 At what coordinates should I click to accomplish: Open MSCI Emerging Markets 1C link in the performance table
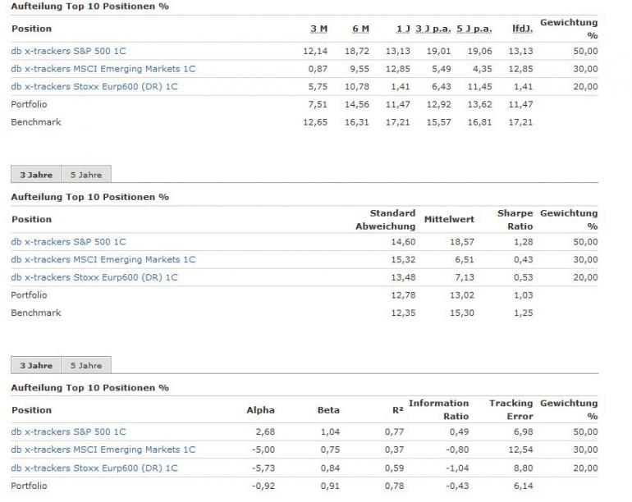pos(103,69)
